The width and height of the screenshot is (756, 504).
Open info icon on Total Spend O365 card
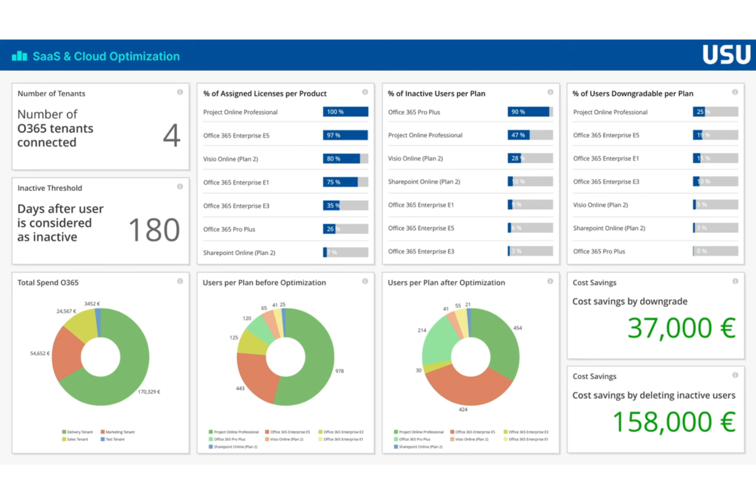[x=180, y=281]
